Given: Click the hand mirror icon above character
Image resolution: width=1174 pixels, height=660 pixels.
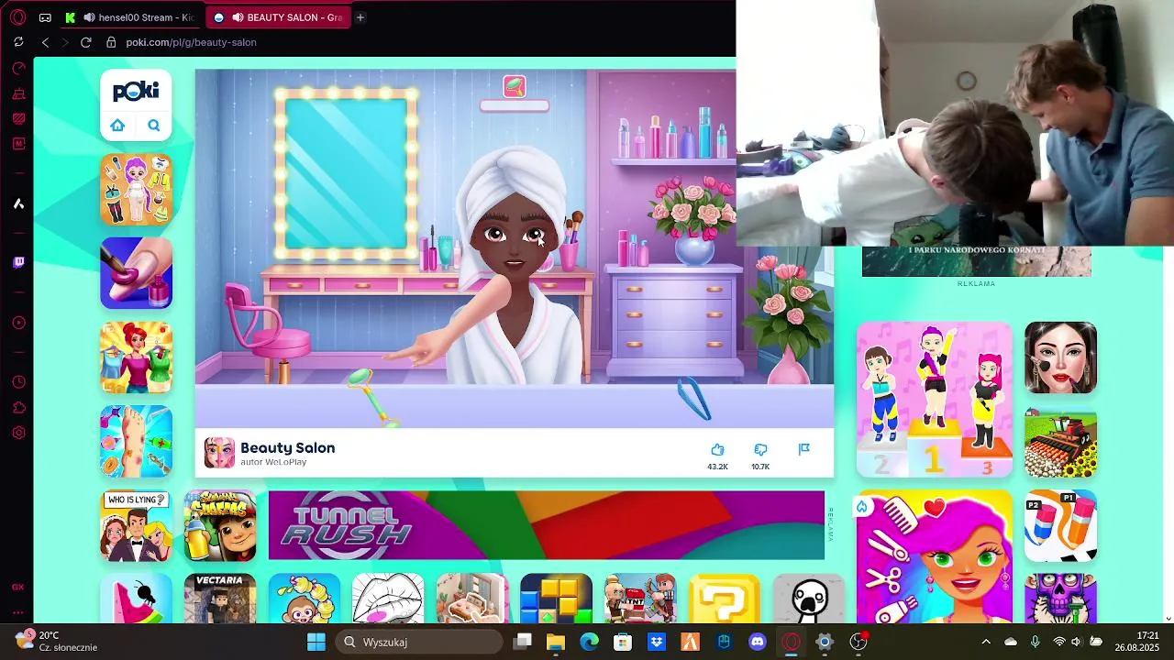Looking at the screenshot, I should [x=515, y=86].
